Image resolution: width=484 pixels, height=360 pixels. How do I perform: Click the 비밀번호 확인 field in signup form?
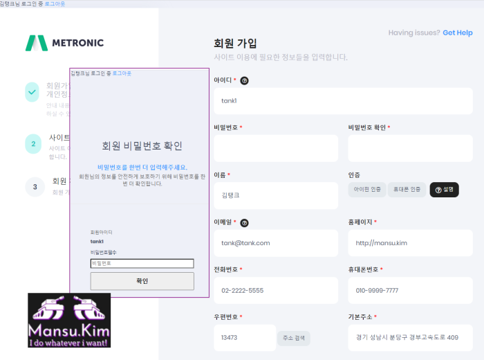410,148
